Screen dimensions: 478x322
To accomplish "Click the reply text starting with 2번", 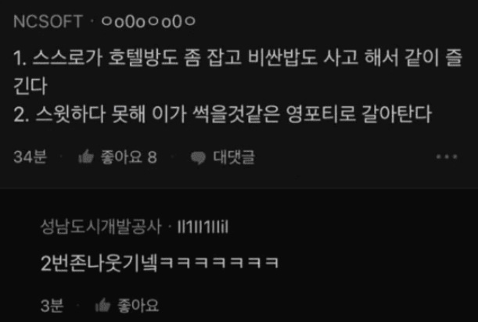I will 160,263.
